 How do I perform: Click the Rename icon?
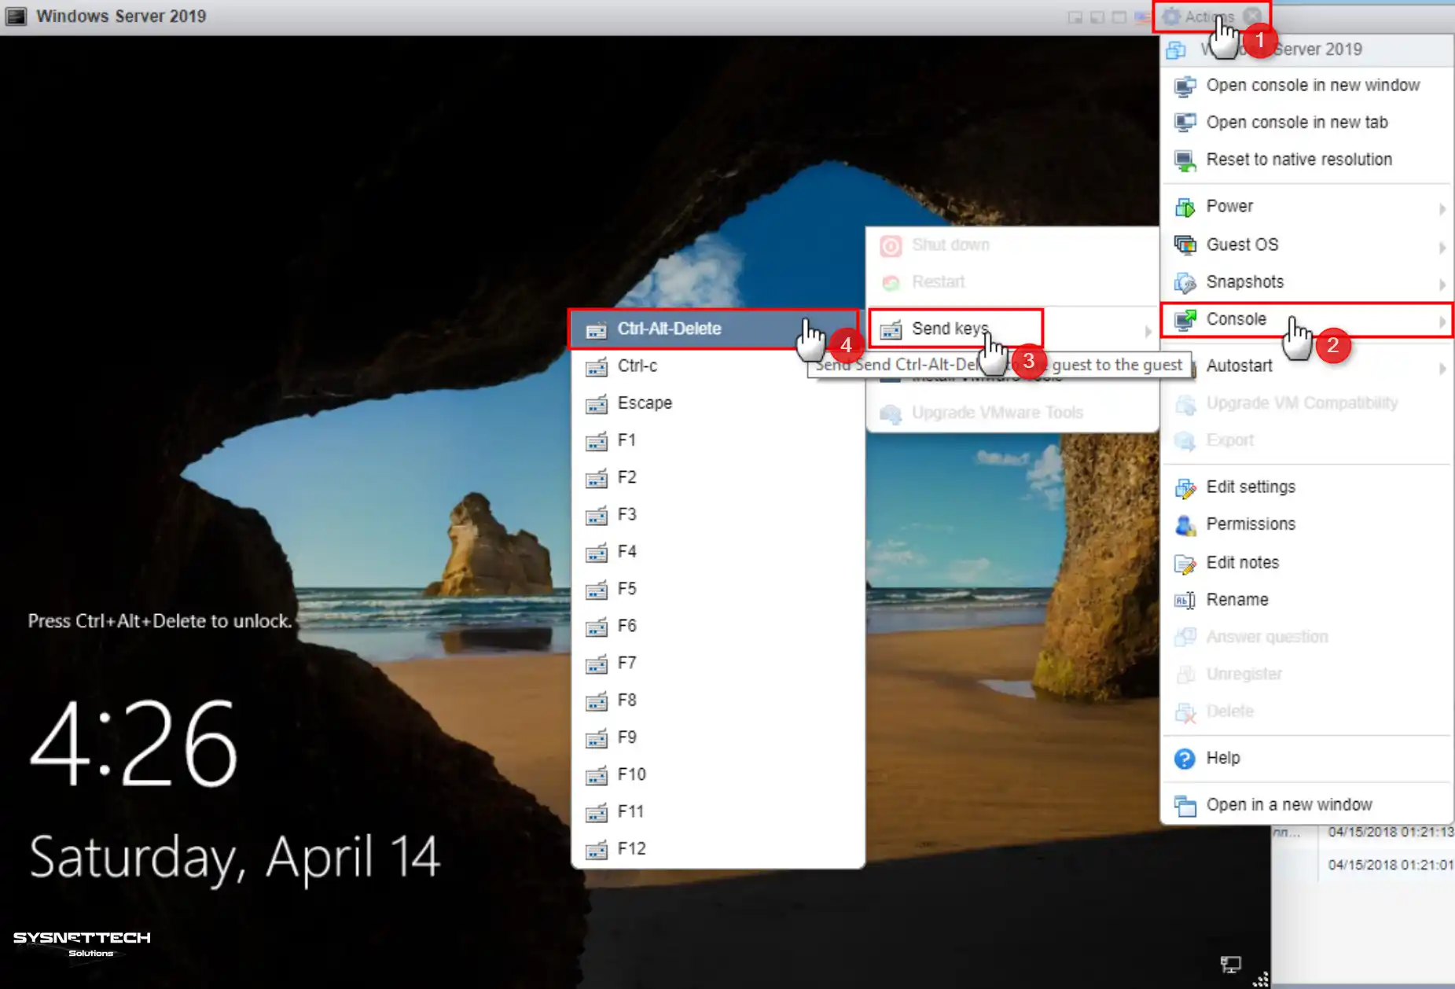(1185, 601)
